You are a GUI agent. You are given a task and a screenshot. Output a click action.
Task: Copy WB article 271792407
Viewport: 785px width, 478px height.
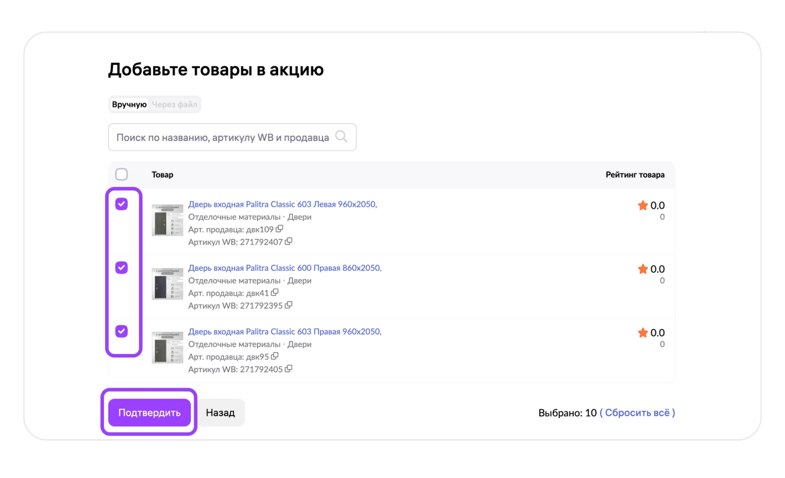[289, 241]
